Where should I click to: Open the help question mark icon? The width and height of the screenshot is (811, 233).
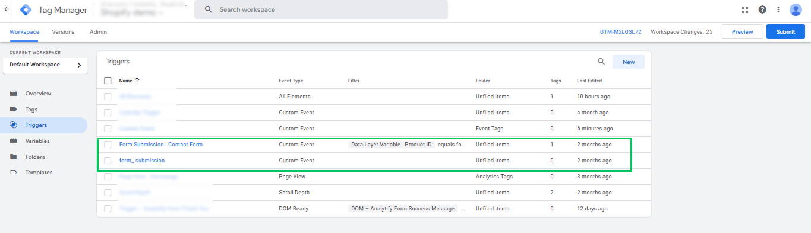point(762,9)
